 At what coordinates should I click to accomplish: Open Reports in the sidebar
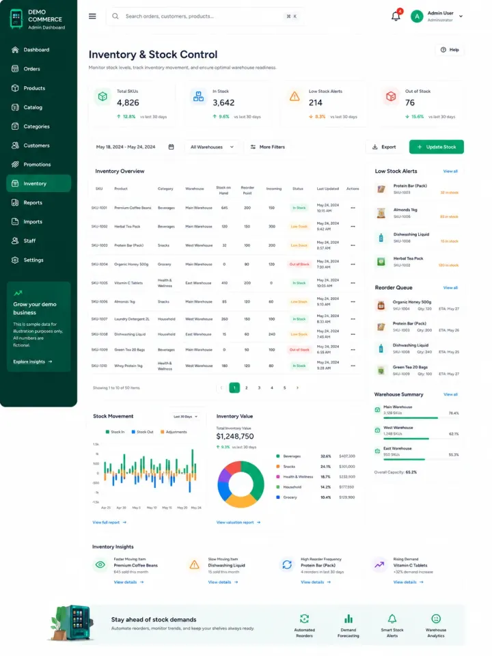pyautogui.click(x=38, y=202)
